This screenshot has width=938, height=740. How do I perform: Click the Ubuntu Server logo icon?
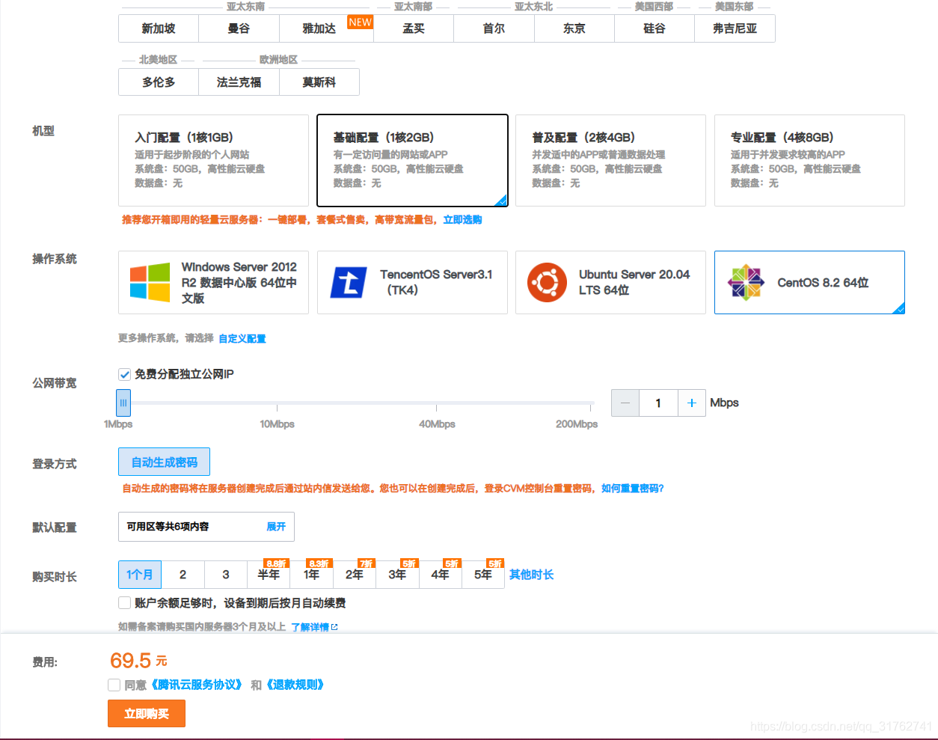pos(547,283)
